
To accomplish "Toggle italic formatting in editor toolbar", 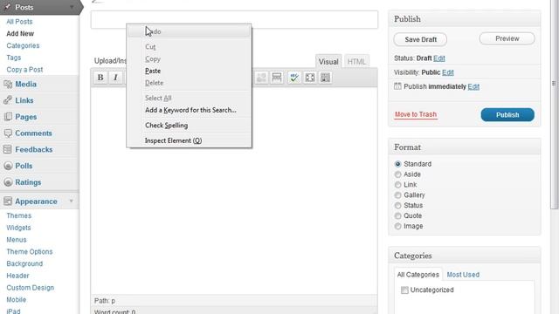I will pyautogui.click(x=115, y=78).
